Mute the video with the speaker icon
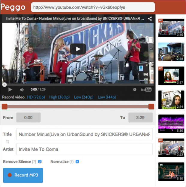 [22, 90]
